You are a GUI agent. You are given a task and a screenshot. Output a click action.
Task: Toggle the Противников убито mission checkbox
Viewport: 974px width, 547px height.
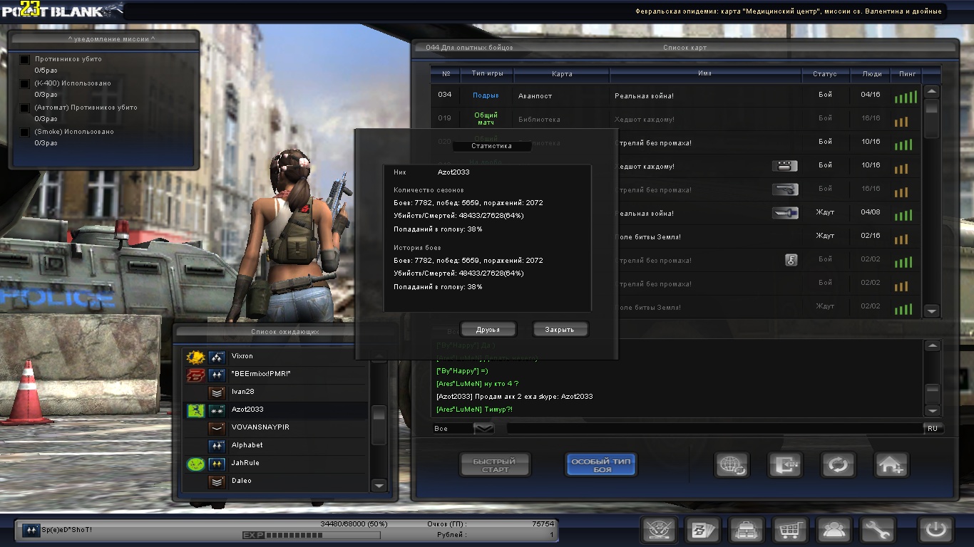point(25,60)
